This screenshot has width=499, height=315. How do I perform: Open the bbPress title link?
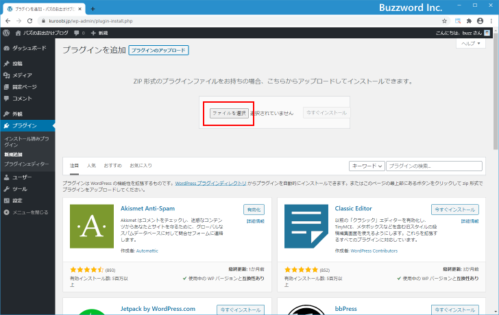[346, 309]
